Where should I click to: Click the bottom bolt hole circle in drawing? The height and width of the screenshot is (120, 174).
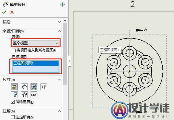130,89
